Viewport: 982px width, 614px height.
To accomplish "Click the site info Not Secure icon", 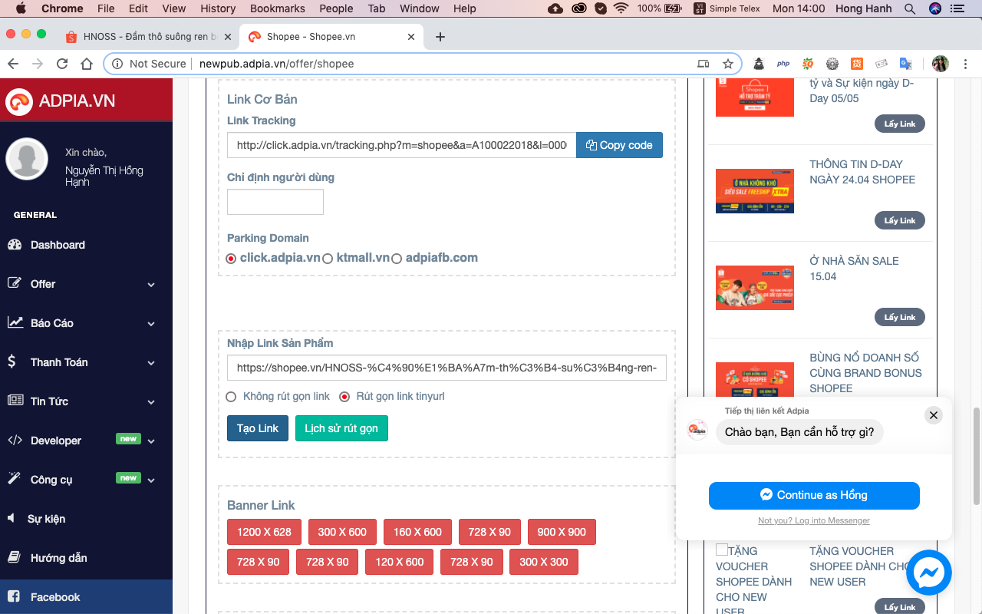I will (x=117, y=64).
